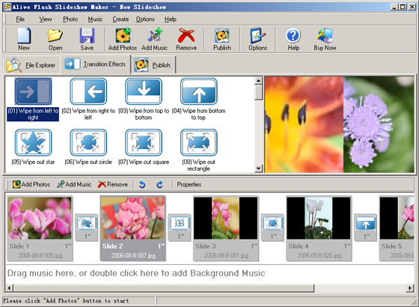The image size is (419, 307).
Task: Click the large red Remove toolbar icon
Action: tap(186, 39)
